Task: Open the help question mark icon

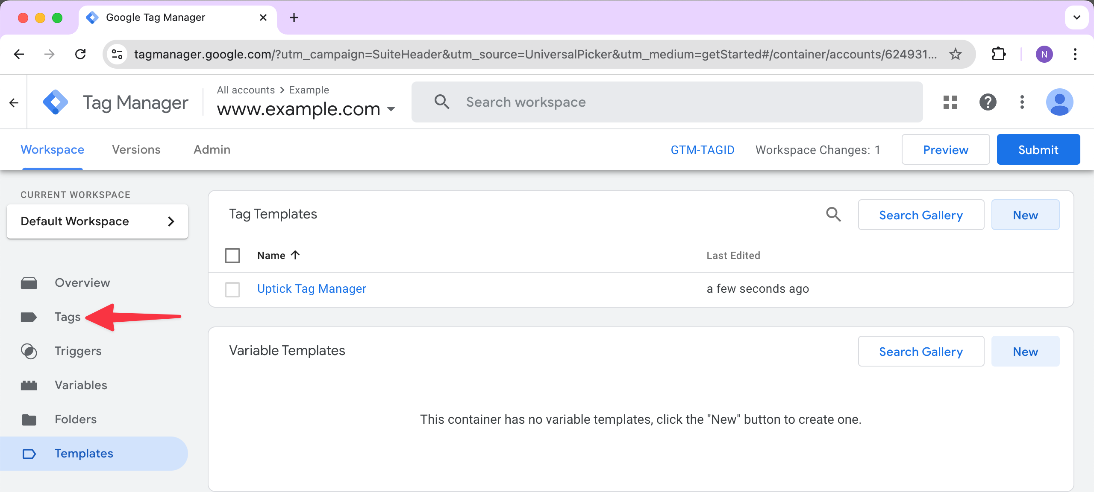Action: [988, 102]
